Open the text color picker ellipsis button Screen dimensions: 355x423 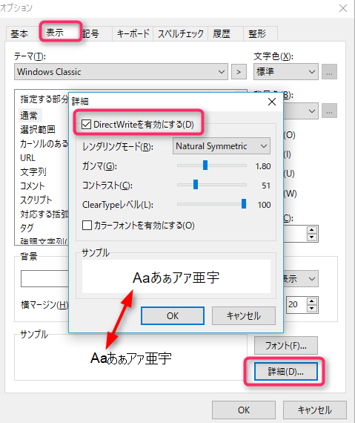[x=329, y=72]
